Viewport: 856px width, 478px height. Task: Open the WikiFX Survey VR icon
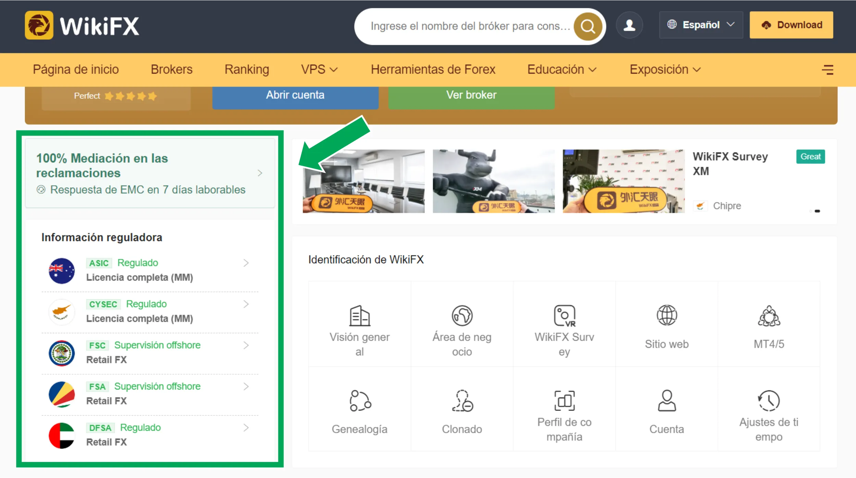coord(565,315)
